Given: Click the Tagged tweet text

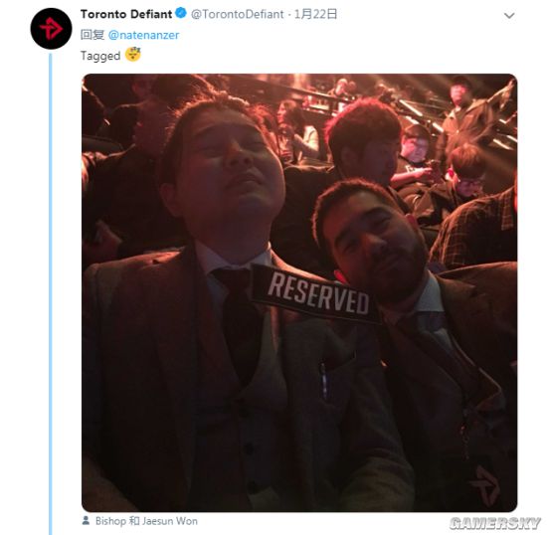Looking at the screenshot, I should pos(100,56).
